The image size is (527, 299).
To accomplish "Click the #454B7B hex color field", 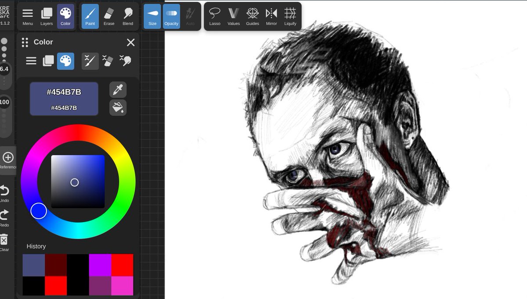I will coord(64,99).
